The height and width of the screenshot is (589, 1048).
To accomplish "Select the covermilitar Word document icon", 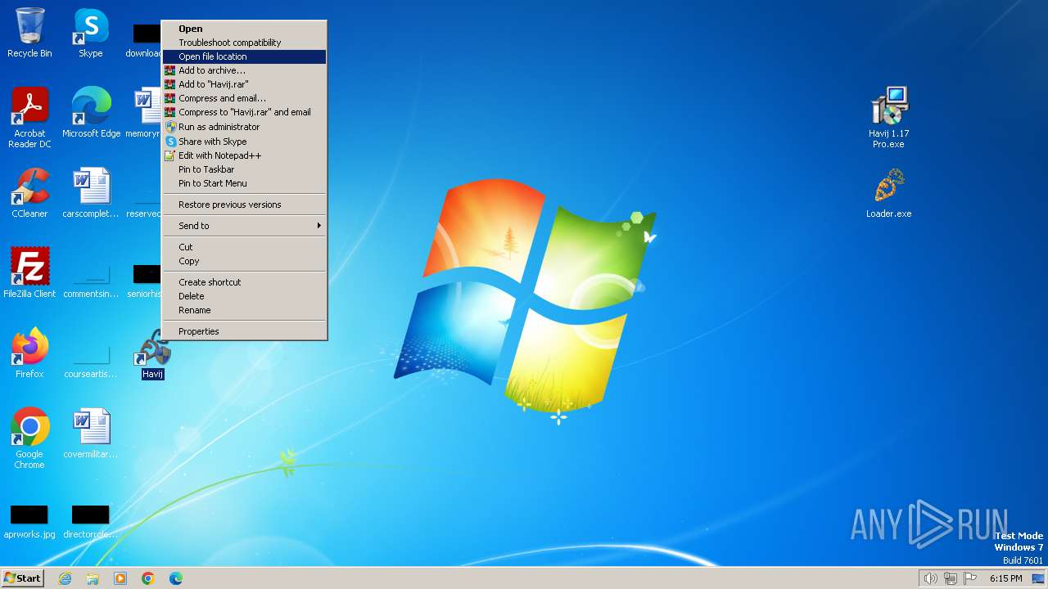I will [x=91, y=434].
